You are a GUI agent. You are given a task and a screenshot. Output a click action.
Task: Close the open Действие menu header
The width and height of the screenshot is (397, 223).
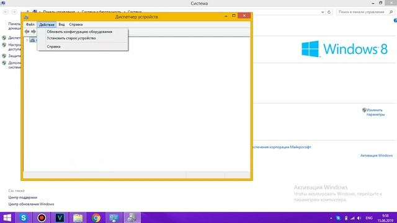click(x=47, y=25)
